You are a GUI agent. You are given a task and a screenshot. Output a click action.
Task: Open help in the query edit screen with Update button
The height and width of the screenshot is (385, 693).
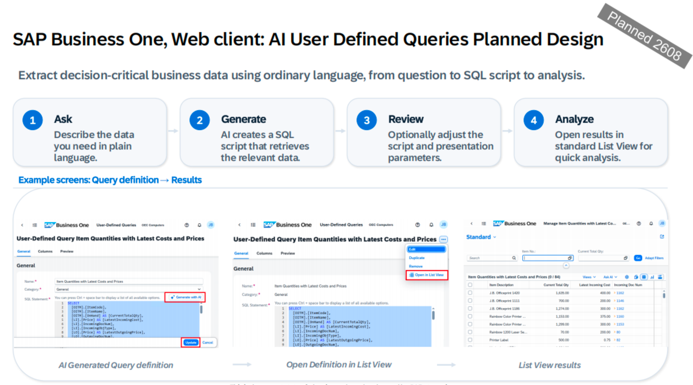pos(187,225)
